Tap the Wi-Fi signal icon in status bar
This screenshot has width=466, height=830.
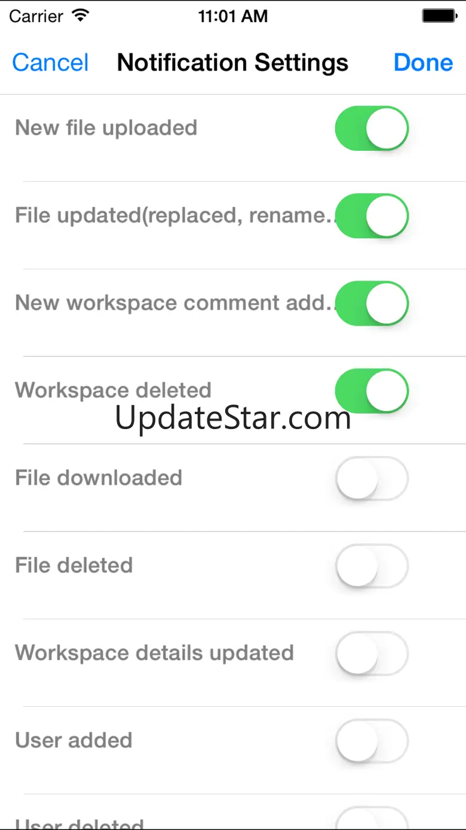click(x=79, y=15)
